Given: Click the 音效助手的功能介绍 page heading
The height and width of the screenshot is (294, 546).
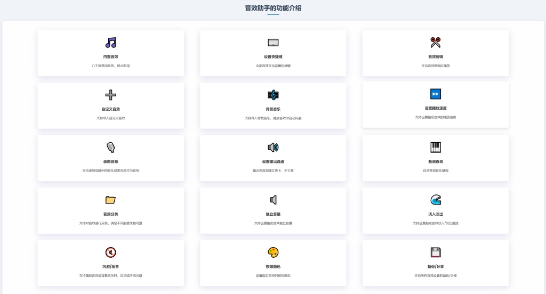Looking at the screenshot, I should point(273,8).
